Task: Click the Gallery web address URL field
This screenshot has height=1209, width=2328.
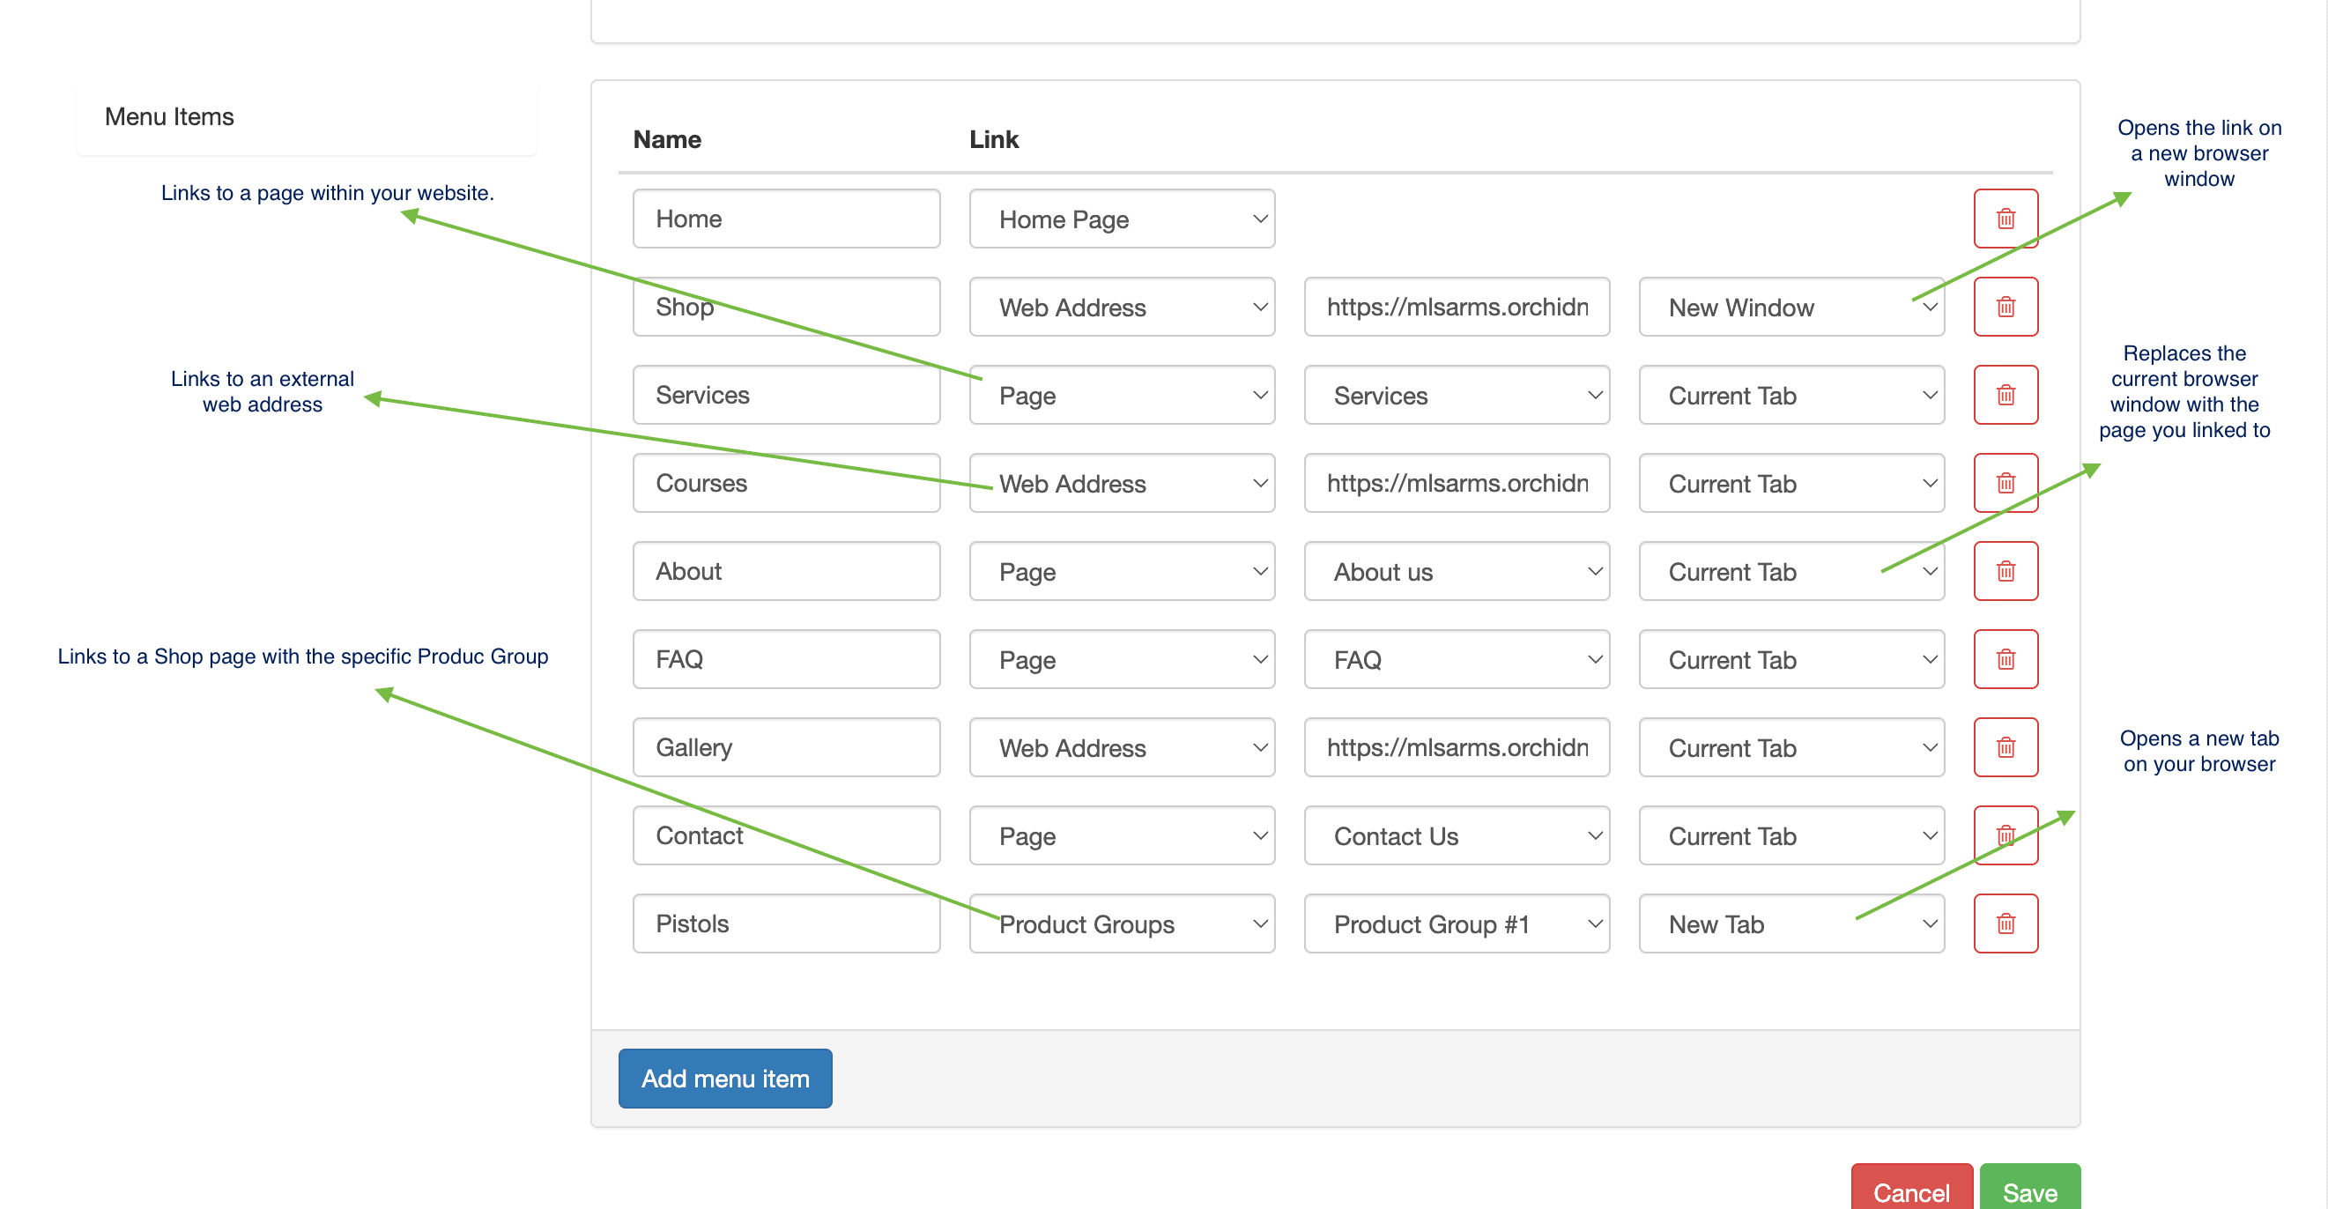Action: point(1456,747)
